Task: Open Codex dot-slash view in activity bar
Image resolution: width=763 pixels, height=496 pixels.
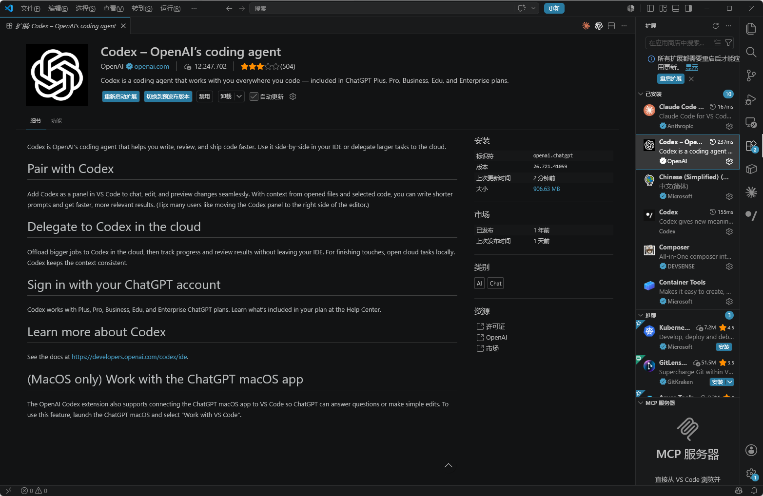Action: [x=751, y=216]
